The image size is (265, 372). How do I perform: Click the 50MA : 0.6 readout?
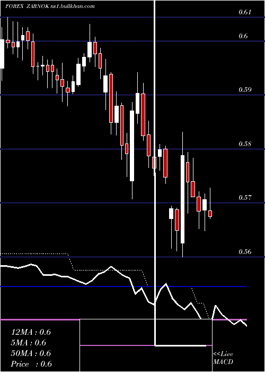(31, 353)
